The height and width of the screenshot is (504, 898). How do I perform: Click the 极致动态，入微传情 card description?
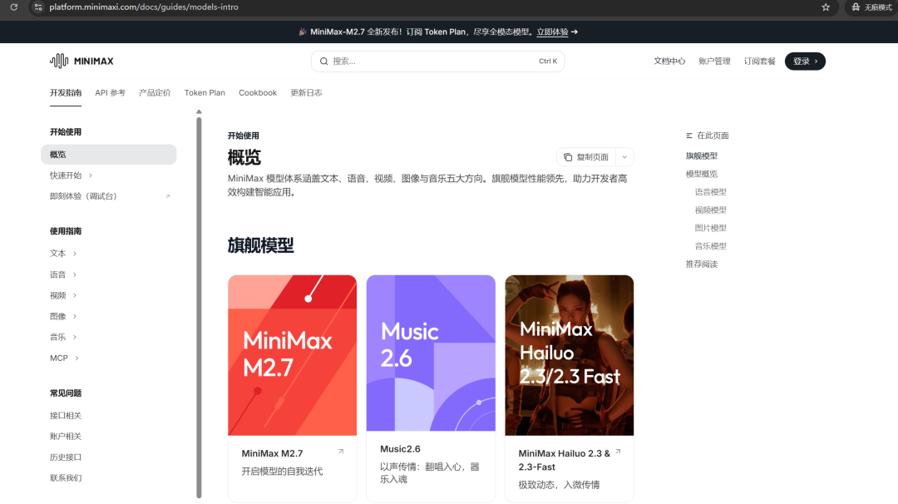559,485
